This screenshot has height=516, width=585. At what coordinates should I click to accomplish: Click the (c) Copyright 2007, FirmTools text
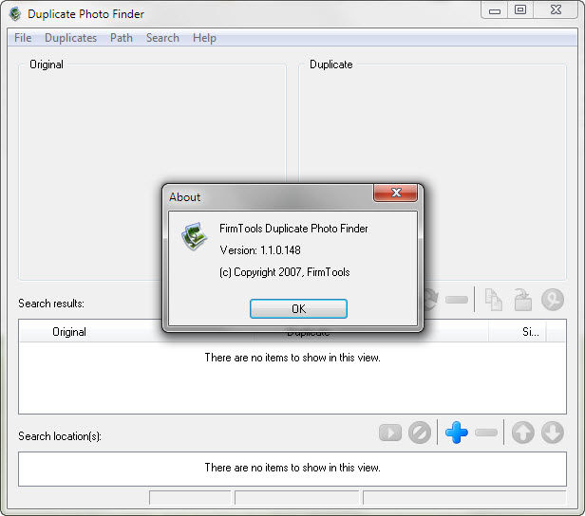[x=285, y=272]
